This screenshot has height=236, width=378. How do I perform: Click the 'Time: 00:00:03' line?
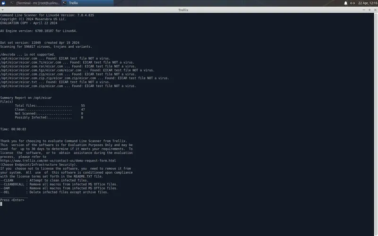[x=13, y=129]
